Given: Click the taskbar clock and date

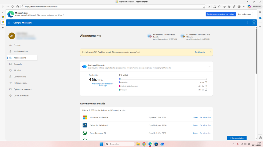Looking at the screenshot, I should (256, 144).
